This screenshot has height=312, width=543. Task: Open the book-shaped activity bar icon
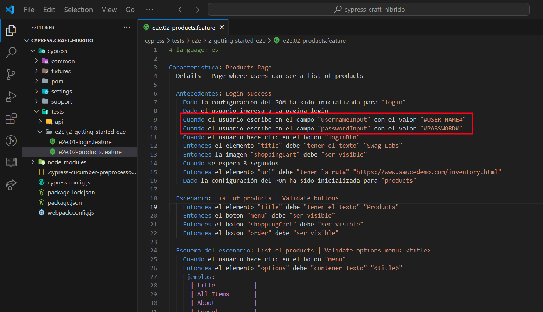click(x=11, y=162)
